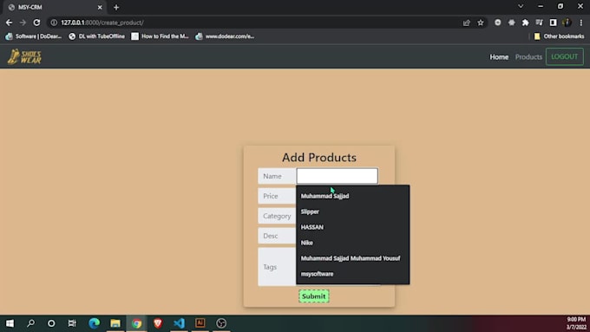The image size is (590, 332).
Task: Click the gear-shaped extension icon in toolbar
Action: pos(511,23)
